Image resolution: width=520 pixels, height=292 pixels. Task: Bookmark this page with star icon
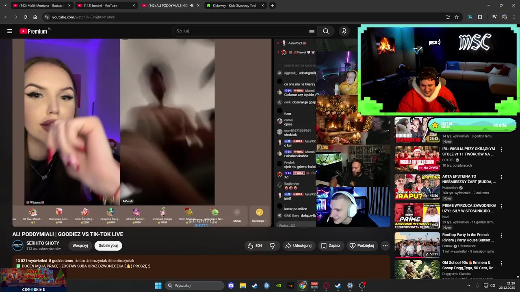[x=457, y=17]
